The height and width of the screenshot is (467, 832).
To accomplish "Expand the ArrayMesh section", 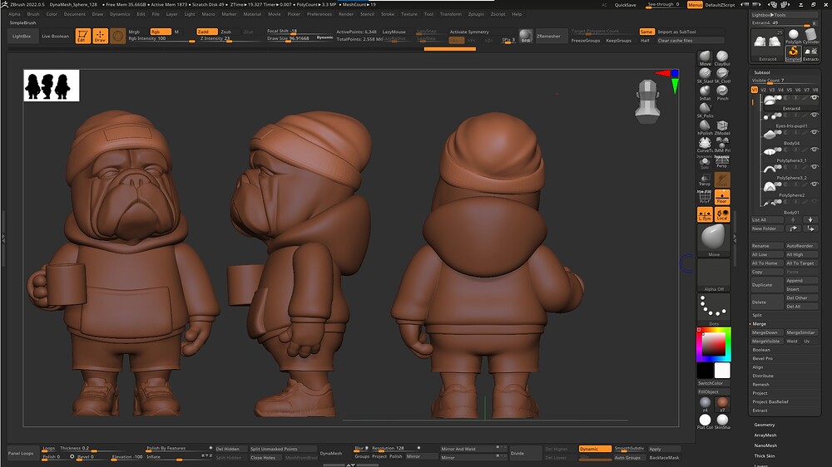I will tap(765, 435).
